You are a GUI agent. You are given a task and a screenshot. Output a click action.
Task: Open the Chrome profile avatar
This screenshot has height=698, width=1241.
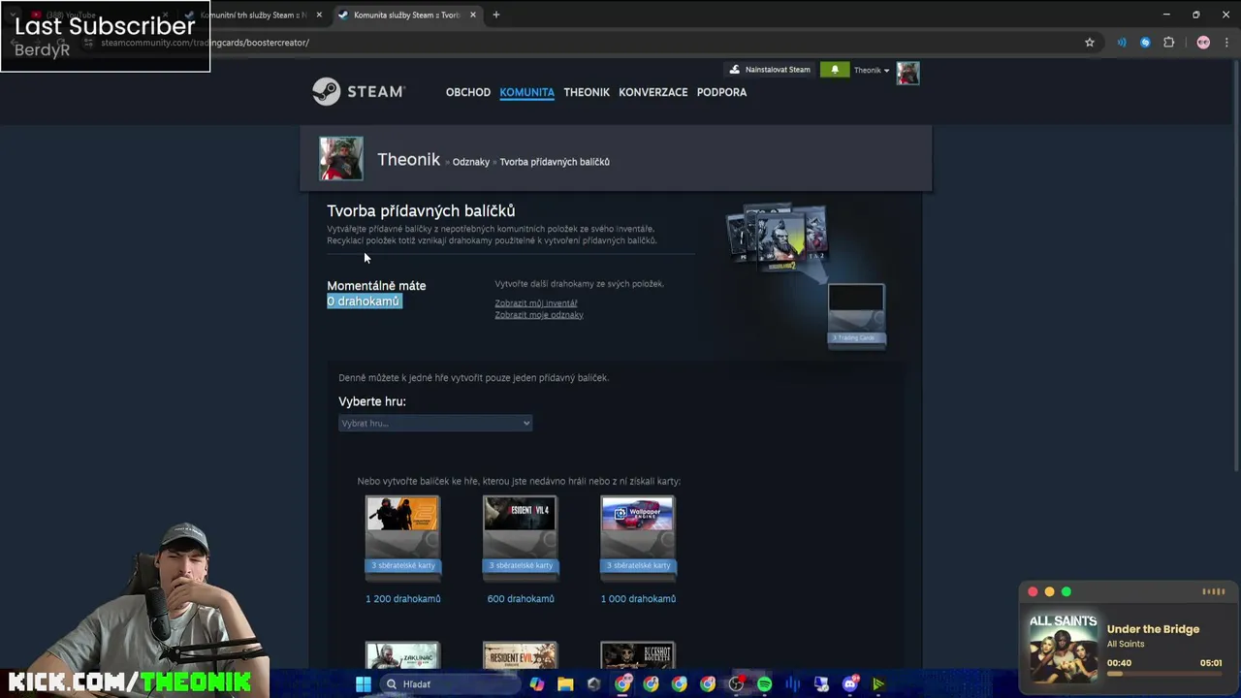(1203, 43)
